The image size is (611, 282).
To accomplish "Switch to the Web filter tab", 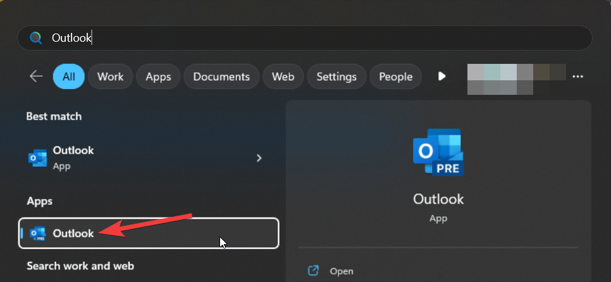I will point(283,77).
